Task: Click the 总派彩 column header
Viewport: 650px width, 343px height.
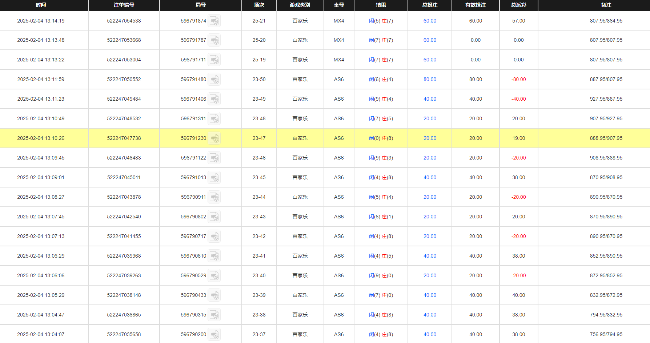Action: (518, 5)
